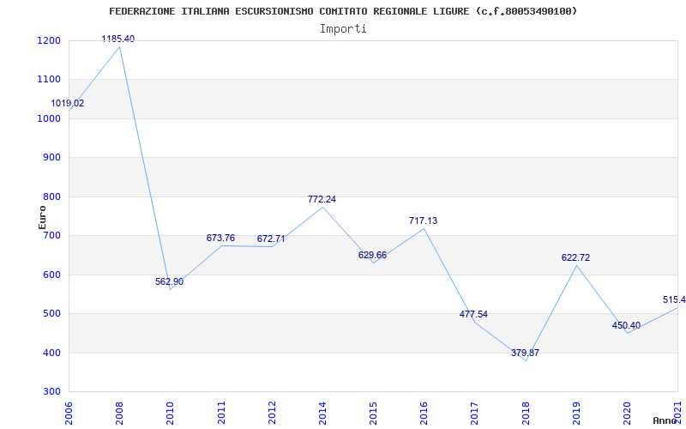
Task: Click x-axis year 2011
Action: tap(222, 414)
